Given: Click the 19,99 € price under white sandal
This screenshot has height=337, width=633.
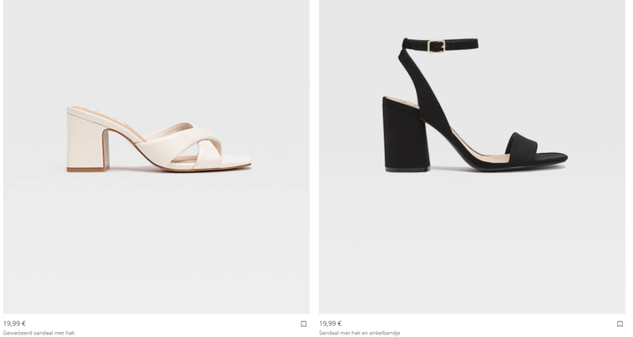Looking at the screenshot, I should click(x=14, y=324).
